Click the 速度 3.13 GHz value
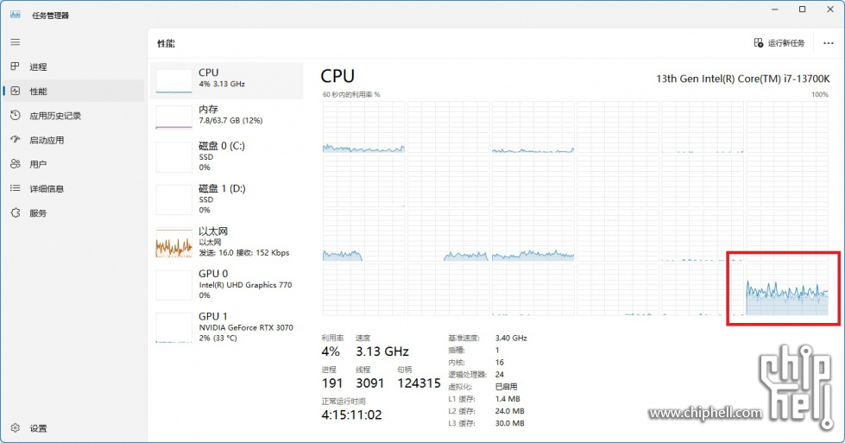The image size is (845, 443). point(382,352)
